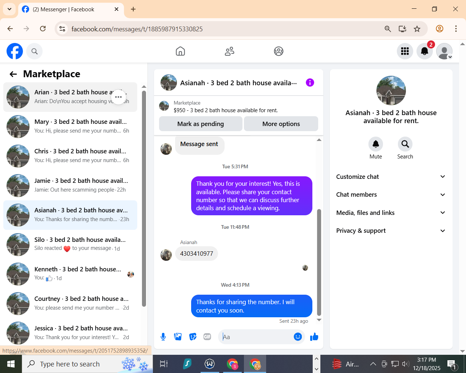This screenshot has width=466, height=373.
Task: Open the Groups icon in top navigation
Action: point(279,51)
